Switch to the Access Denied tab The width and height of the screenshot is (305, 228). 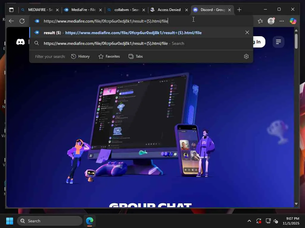[169, 10]
